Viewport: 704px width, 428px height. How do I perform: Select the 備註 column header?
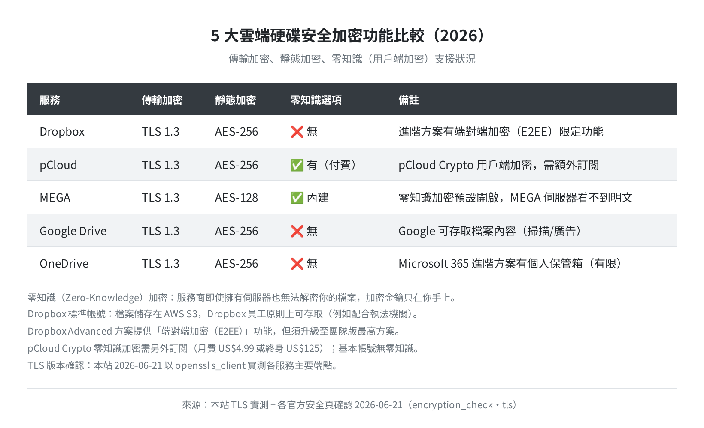(409, 100)
